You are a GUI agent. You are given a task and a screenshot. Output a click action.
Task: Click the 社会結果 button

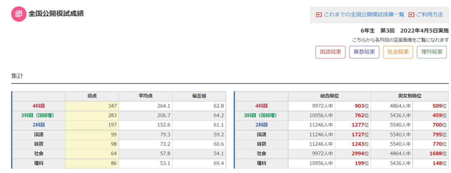click(398, 52)
